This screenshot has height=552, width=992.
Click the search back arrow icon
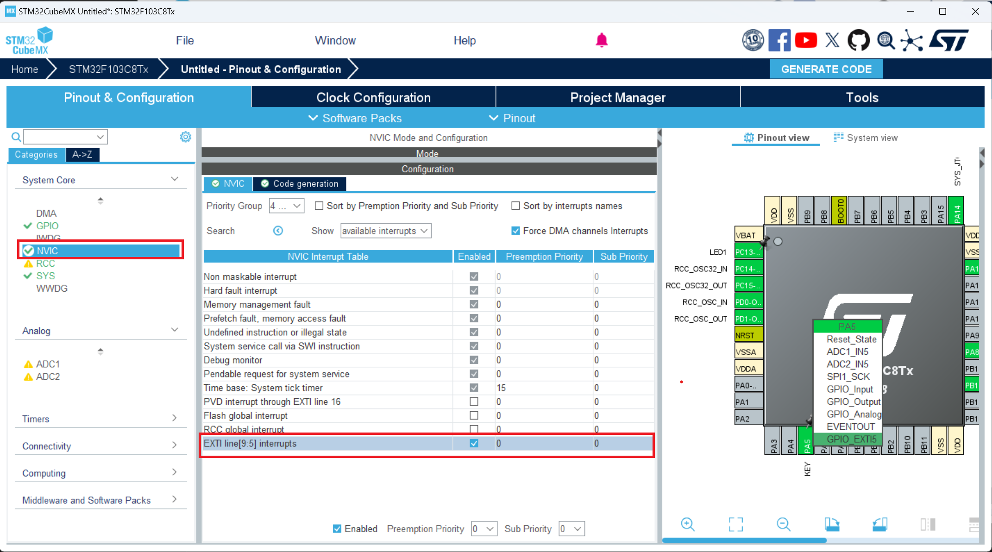pyautogui.click(x=278, y=231)
